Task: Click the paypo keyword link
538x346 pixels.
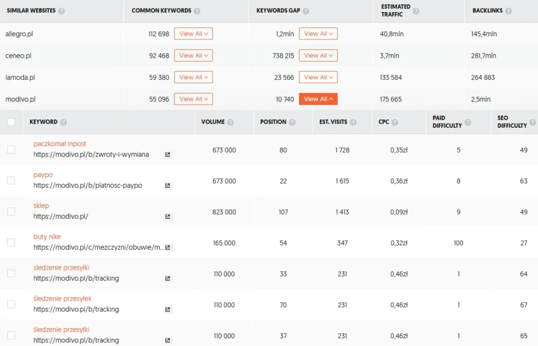Action: [43, 175]
